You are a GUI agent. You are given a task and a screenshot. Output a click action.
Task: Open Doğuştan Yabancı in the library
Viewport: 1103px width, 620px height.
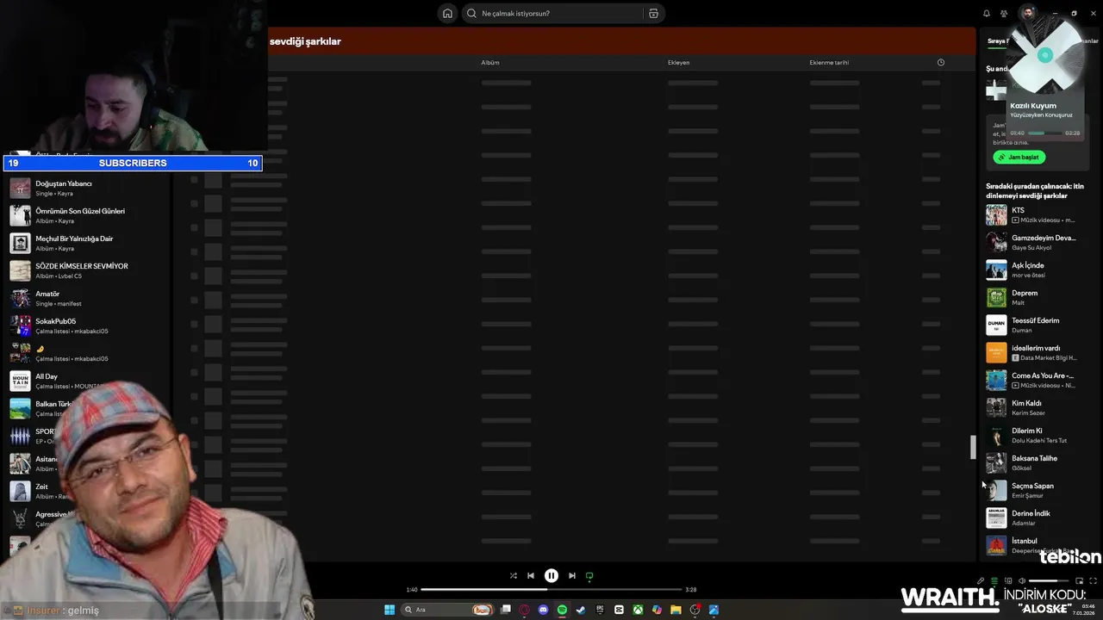coord(86,188)
